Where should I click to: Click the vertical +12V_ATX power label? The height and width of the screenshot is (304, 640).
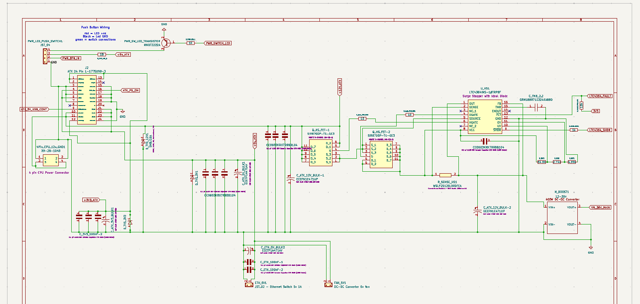(x=340, y=87)
